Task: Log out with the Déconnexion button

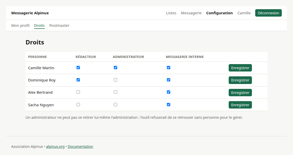Action: pos(268,13)
